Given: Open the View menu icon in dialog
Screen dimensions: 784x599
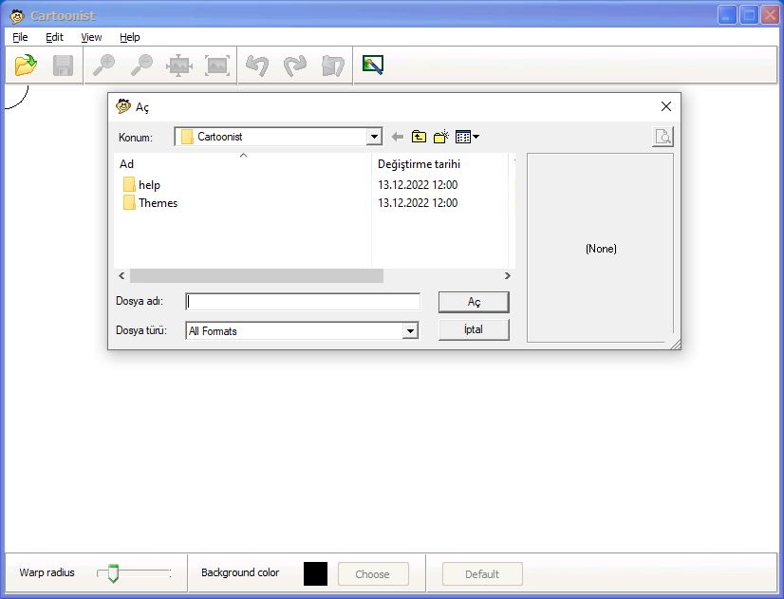Looking at the screenshot, I should pos(467,137).
